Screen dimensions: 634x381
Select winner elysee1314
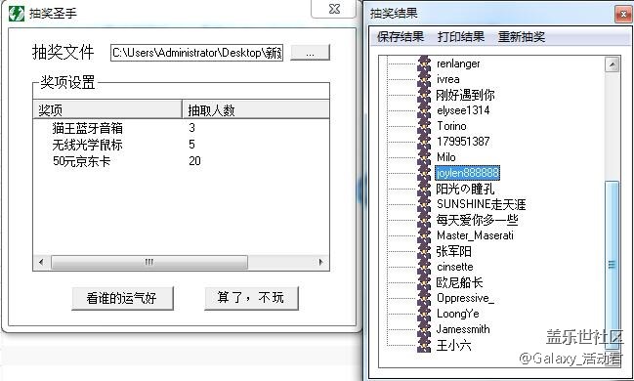point(463,110)
